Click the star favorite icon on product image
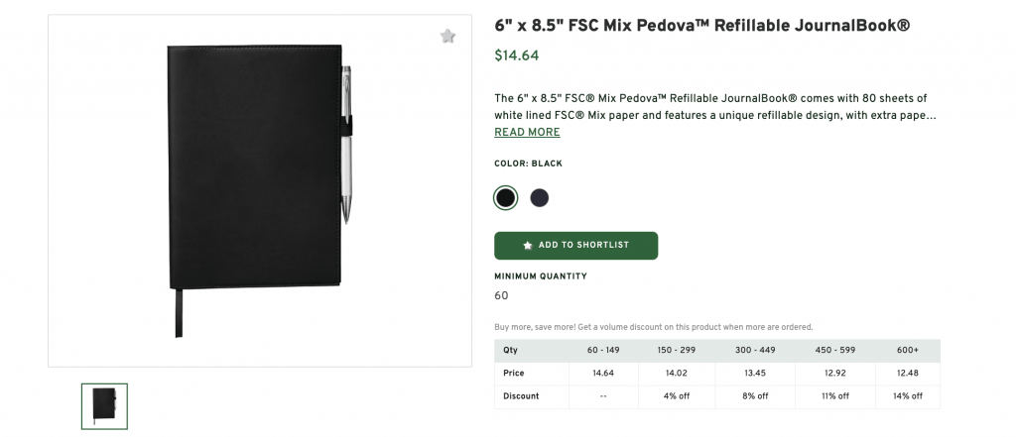The height and width of the screenshot is (437, 1016). 447,37
